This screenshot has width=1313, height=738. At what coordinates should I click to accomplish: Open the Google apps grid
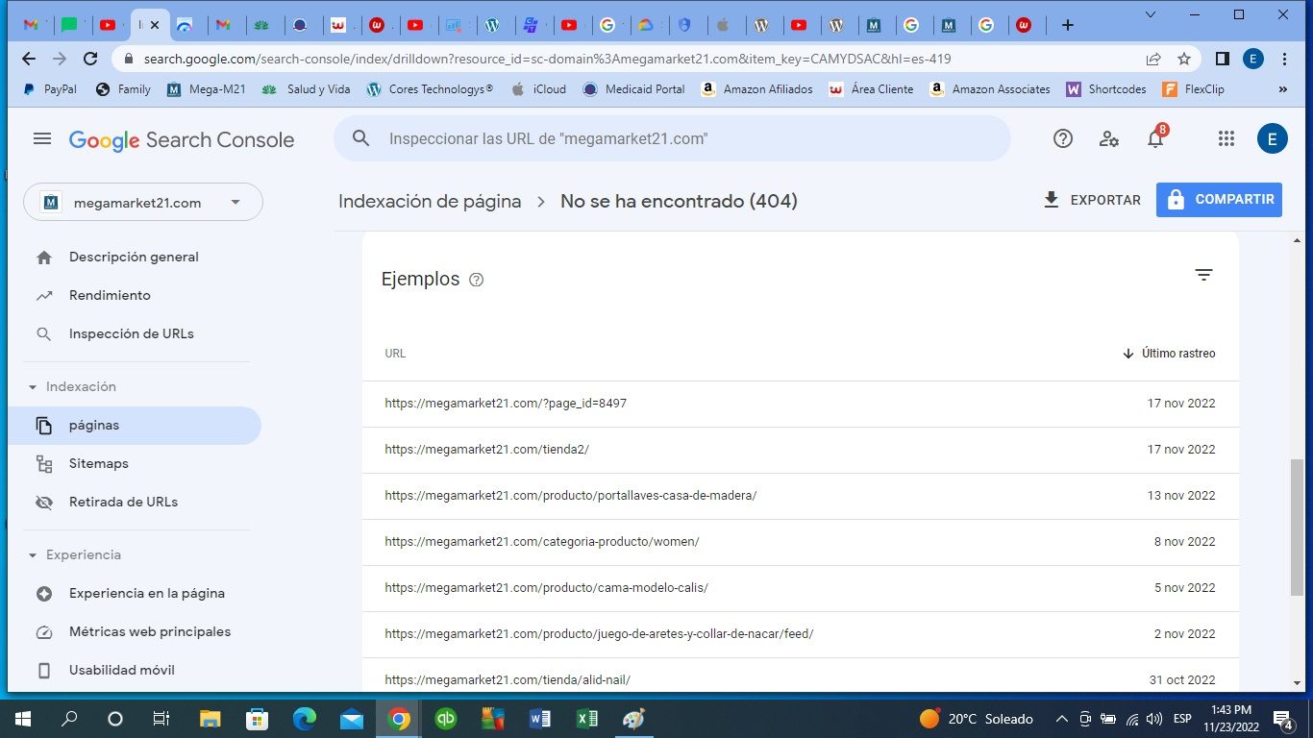pos(1226,138)
